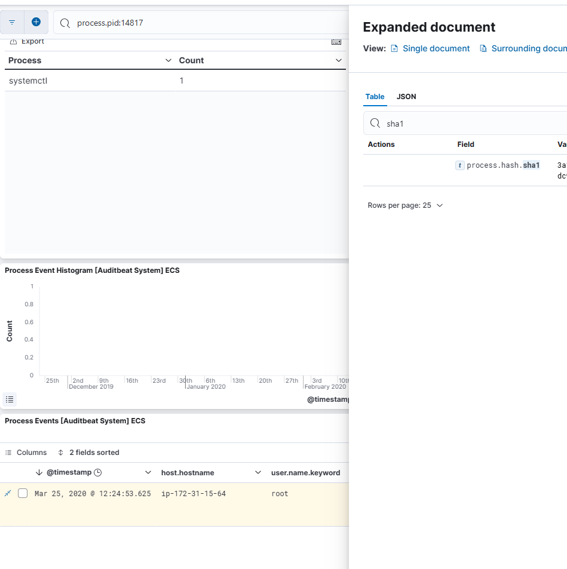
Task: Open the Rows per page dropdown
Action: point(405,205)
